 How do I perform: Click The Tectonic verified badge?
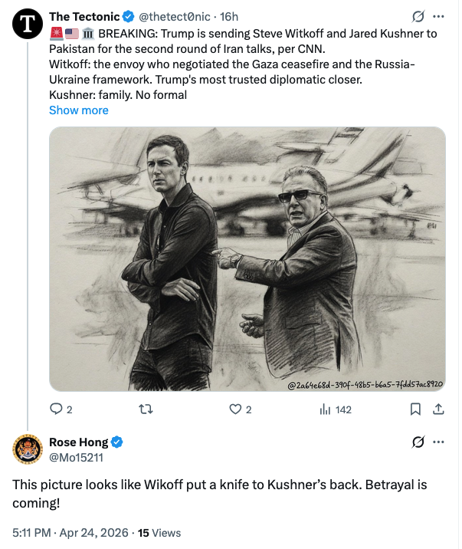point(128,16)
